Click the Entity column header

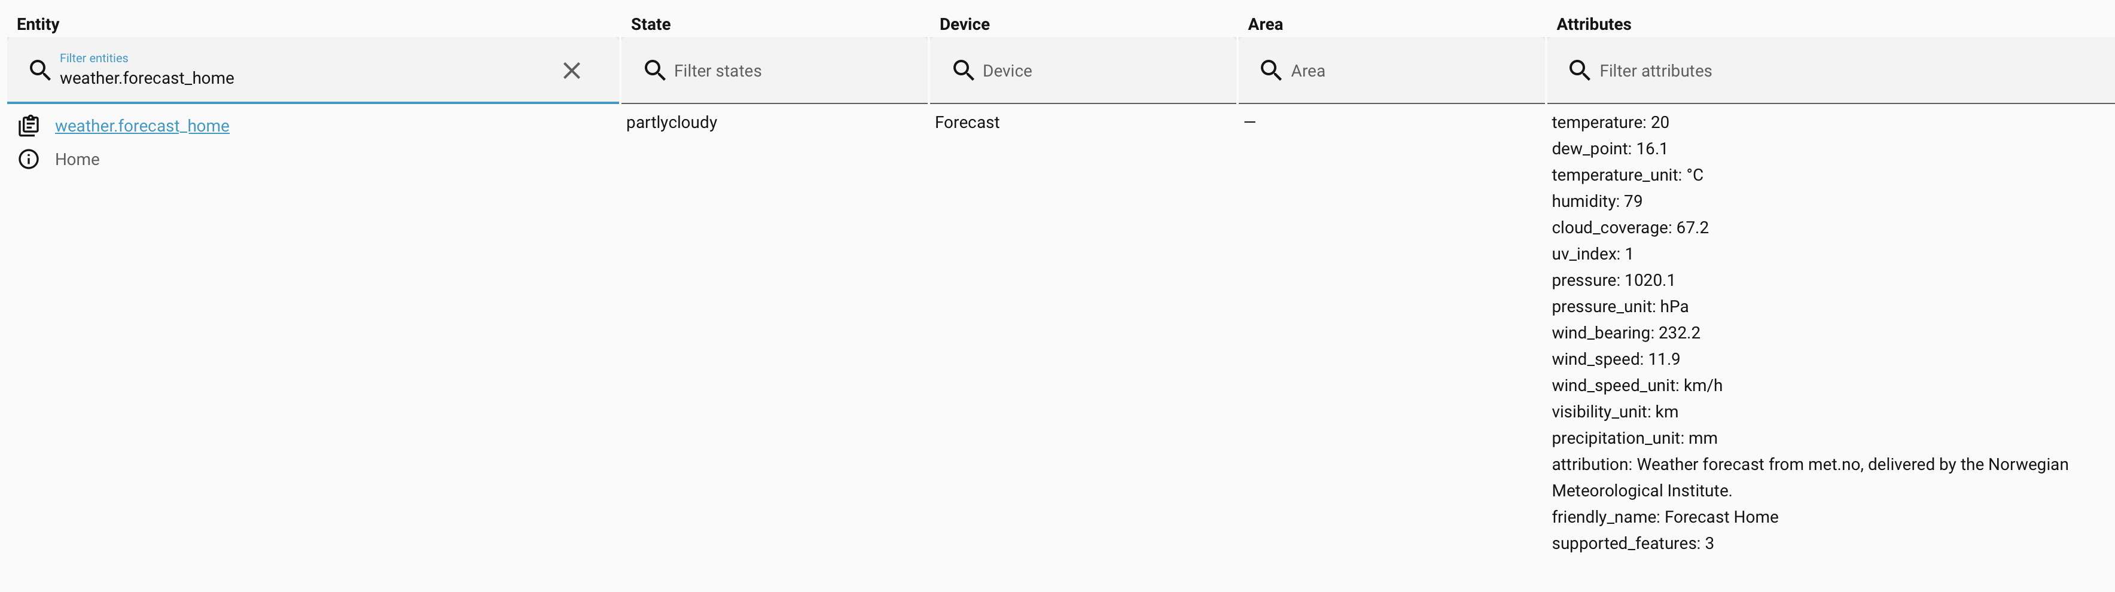(38, 24)
